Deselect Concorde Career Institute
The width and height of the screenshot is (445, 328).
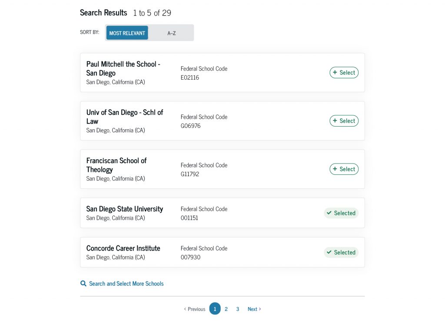click(341, 252)
